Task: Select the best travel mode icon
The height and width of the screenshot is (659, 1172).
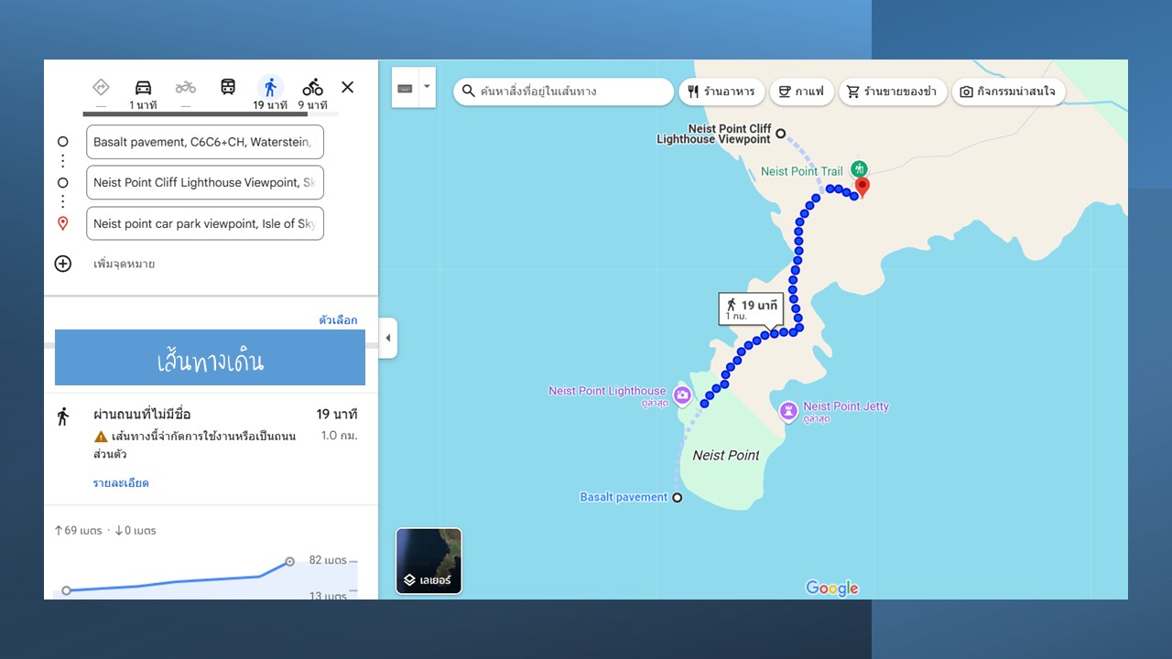Action: [x=101, y=87]
